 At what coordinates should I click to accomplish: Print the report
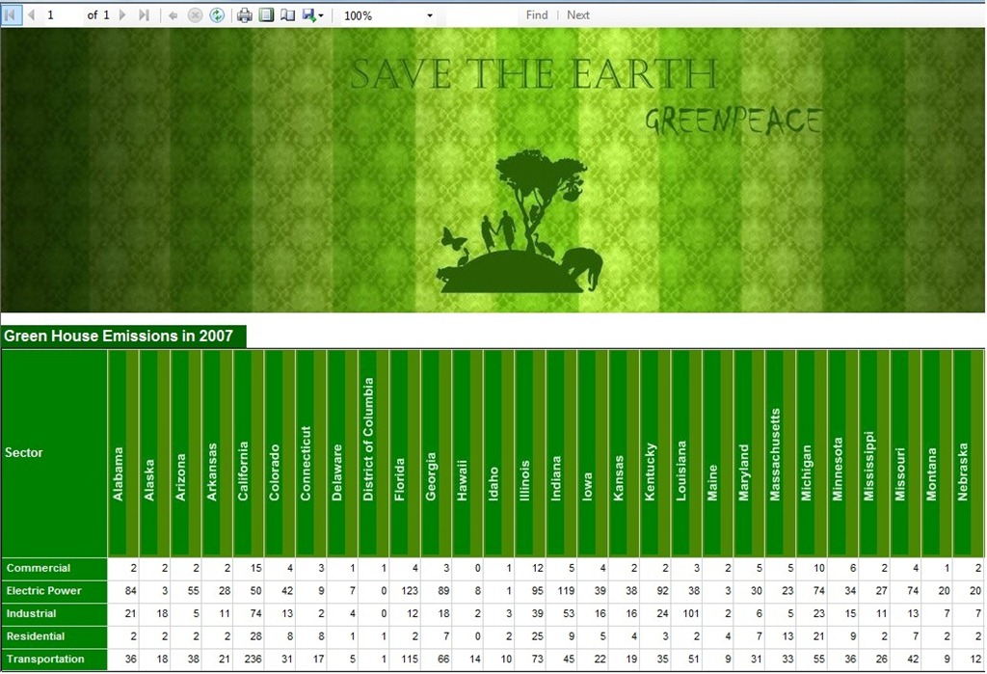pyautogui.click(x=244, y=15)
